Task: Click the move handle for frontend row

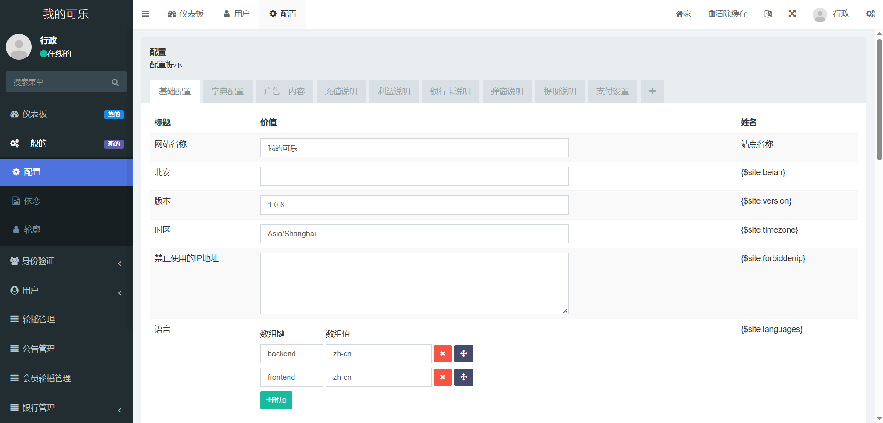Action: pos(463,377)
